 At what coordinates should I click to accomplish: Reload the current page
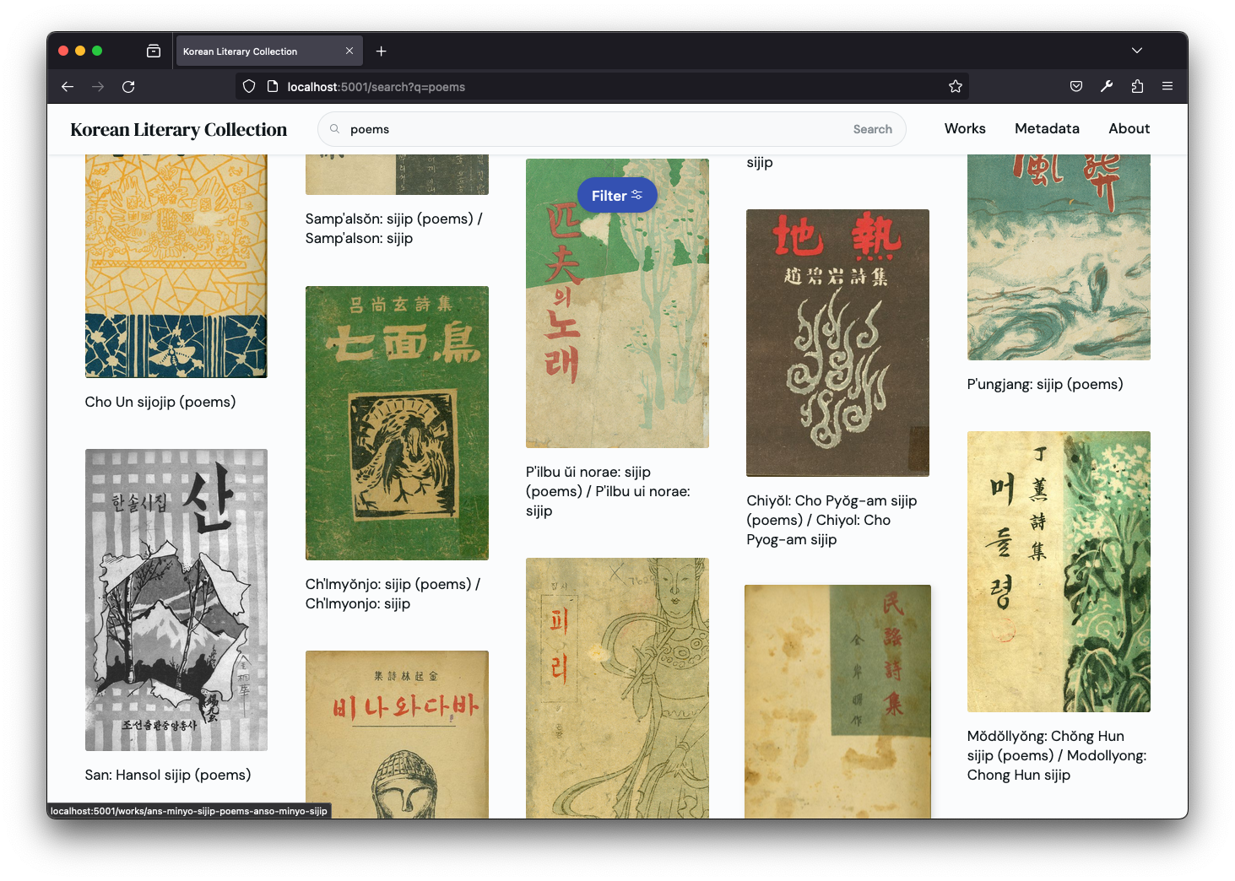(x=128, y=86)
